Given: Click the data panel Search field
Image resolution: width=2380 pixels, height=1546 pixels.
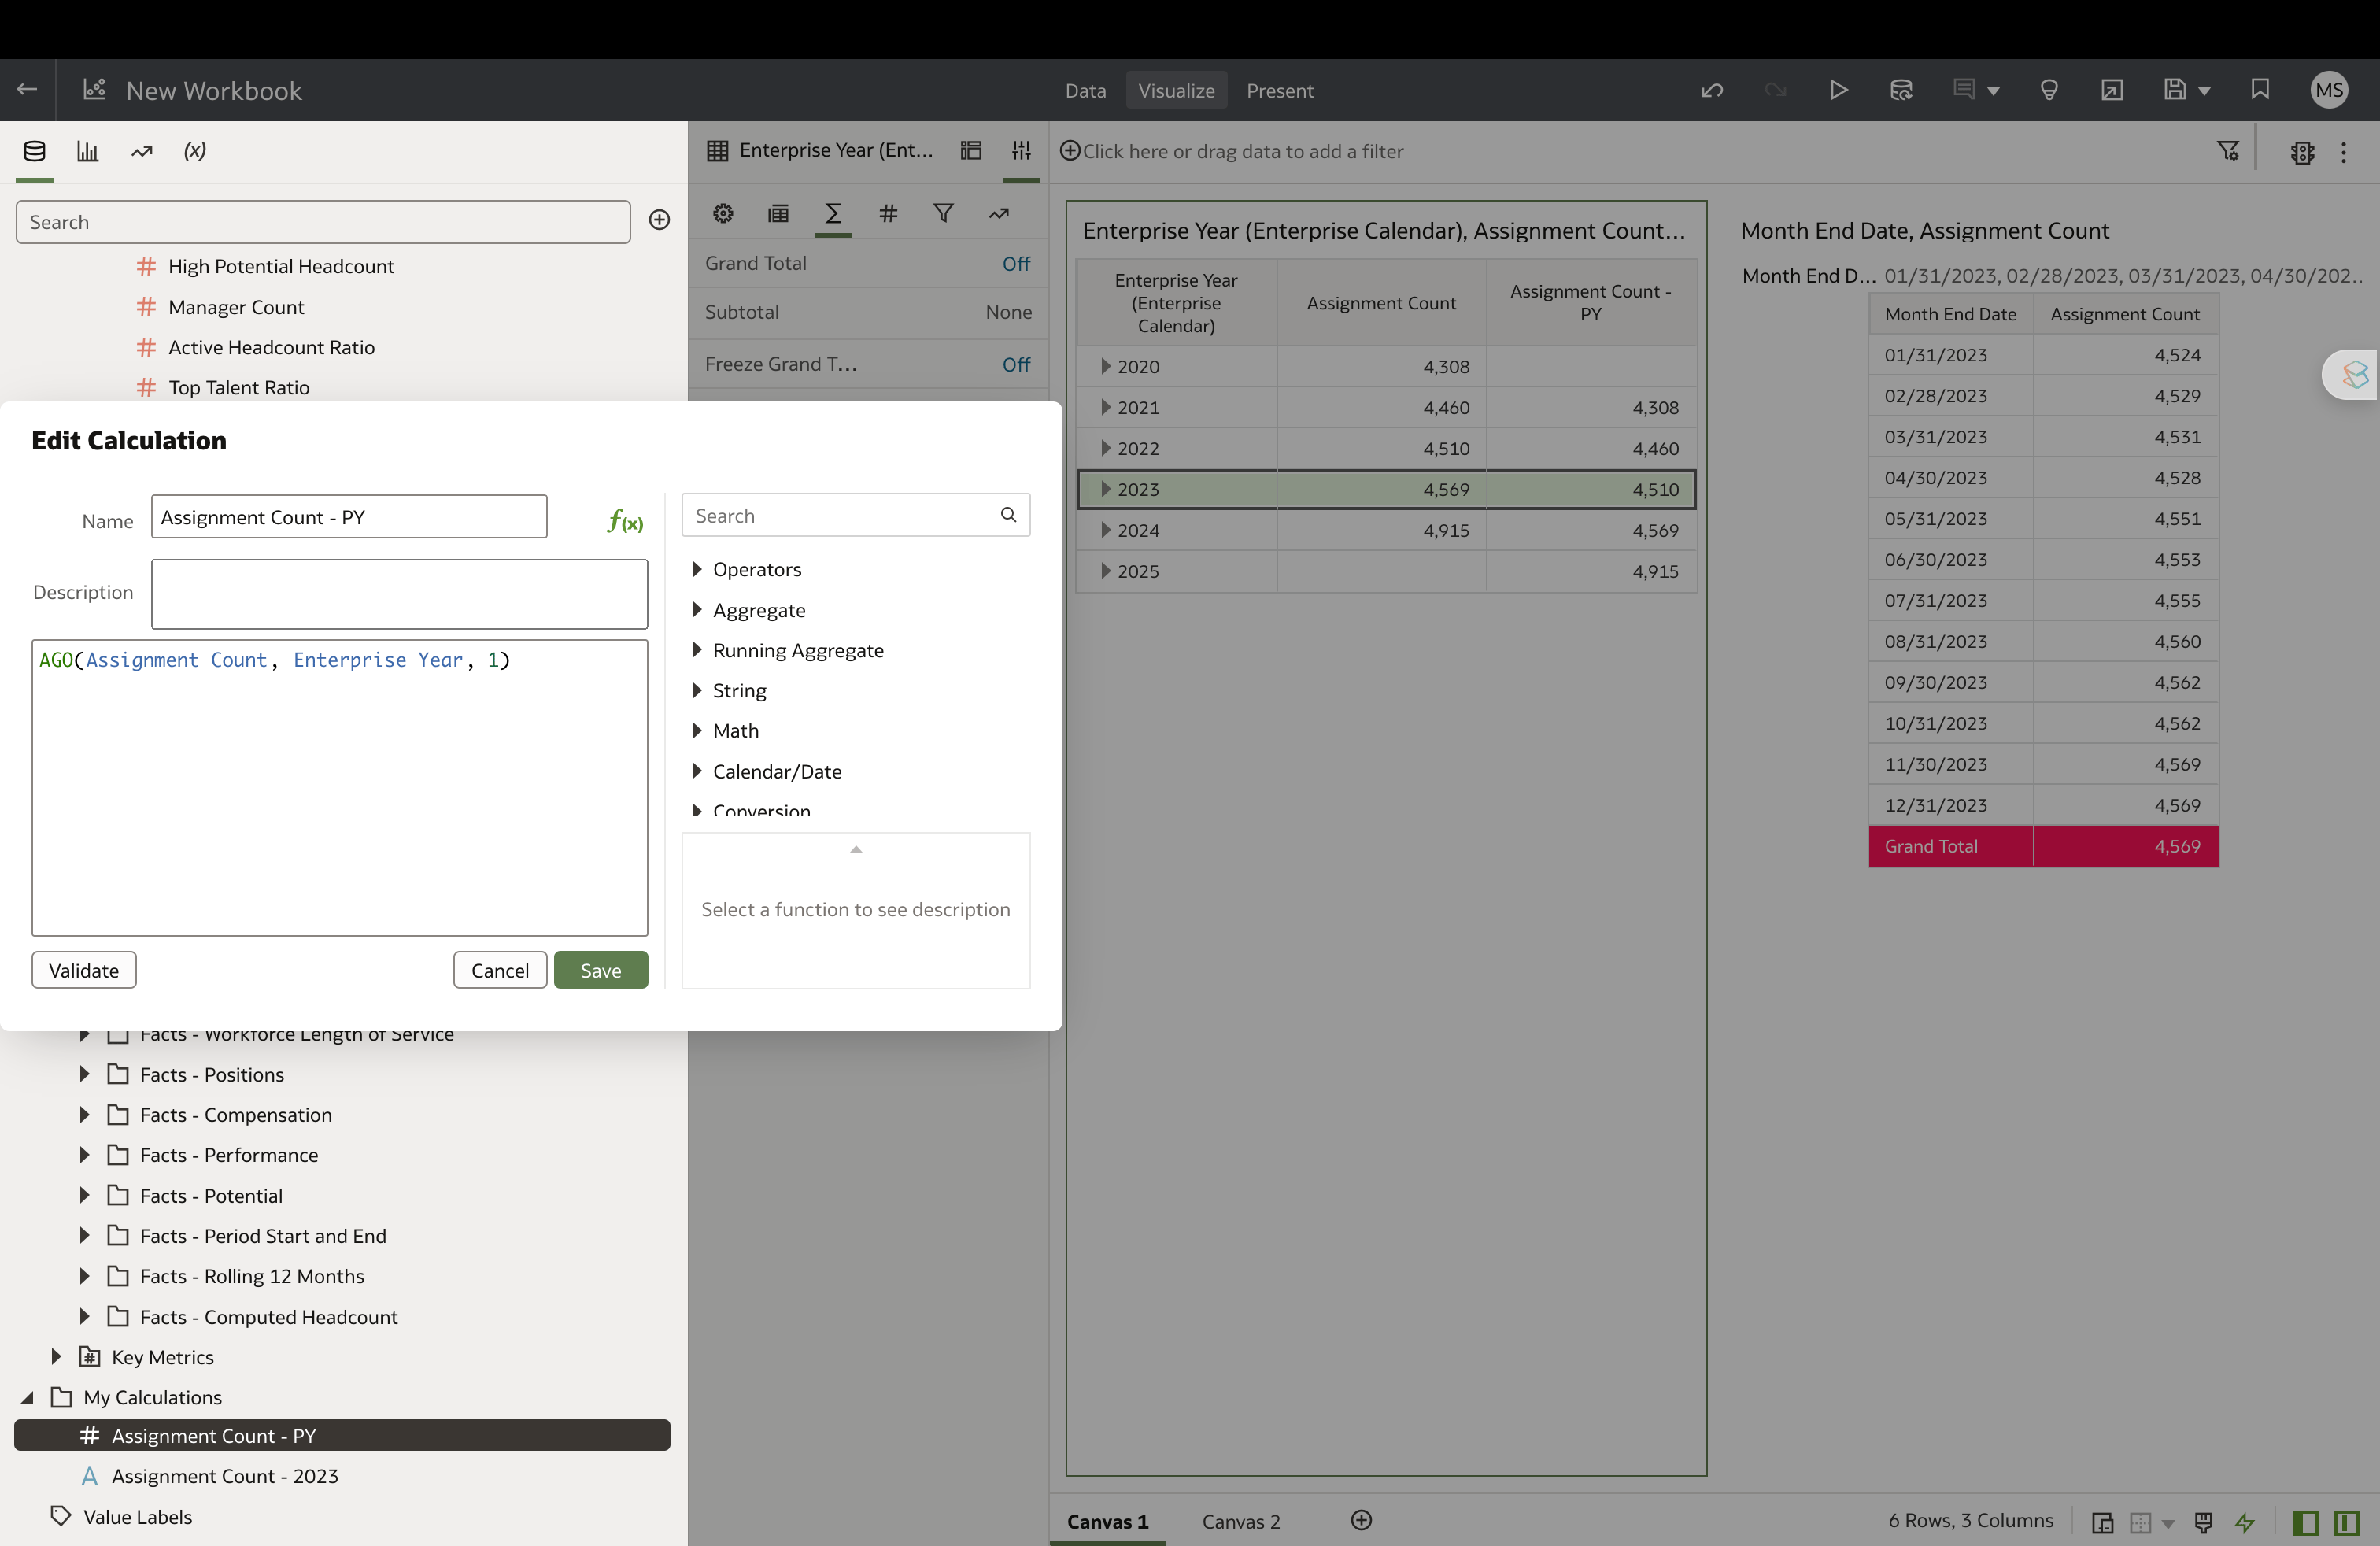Looking at the screenshot, I should [x=323, y=222].
